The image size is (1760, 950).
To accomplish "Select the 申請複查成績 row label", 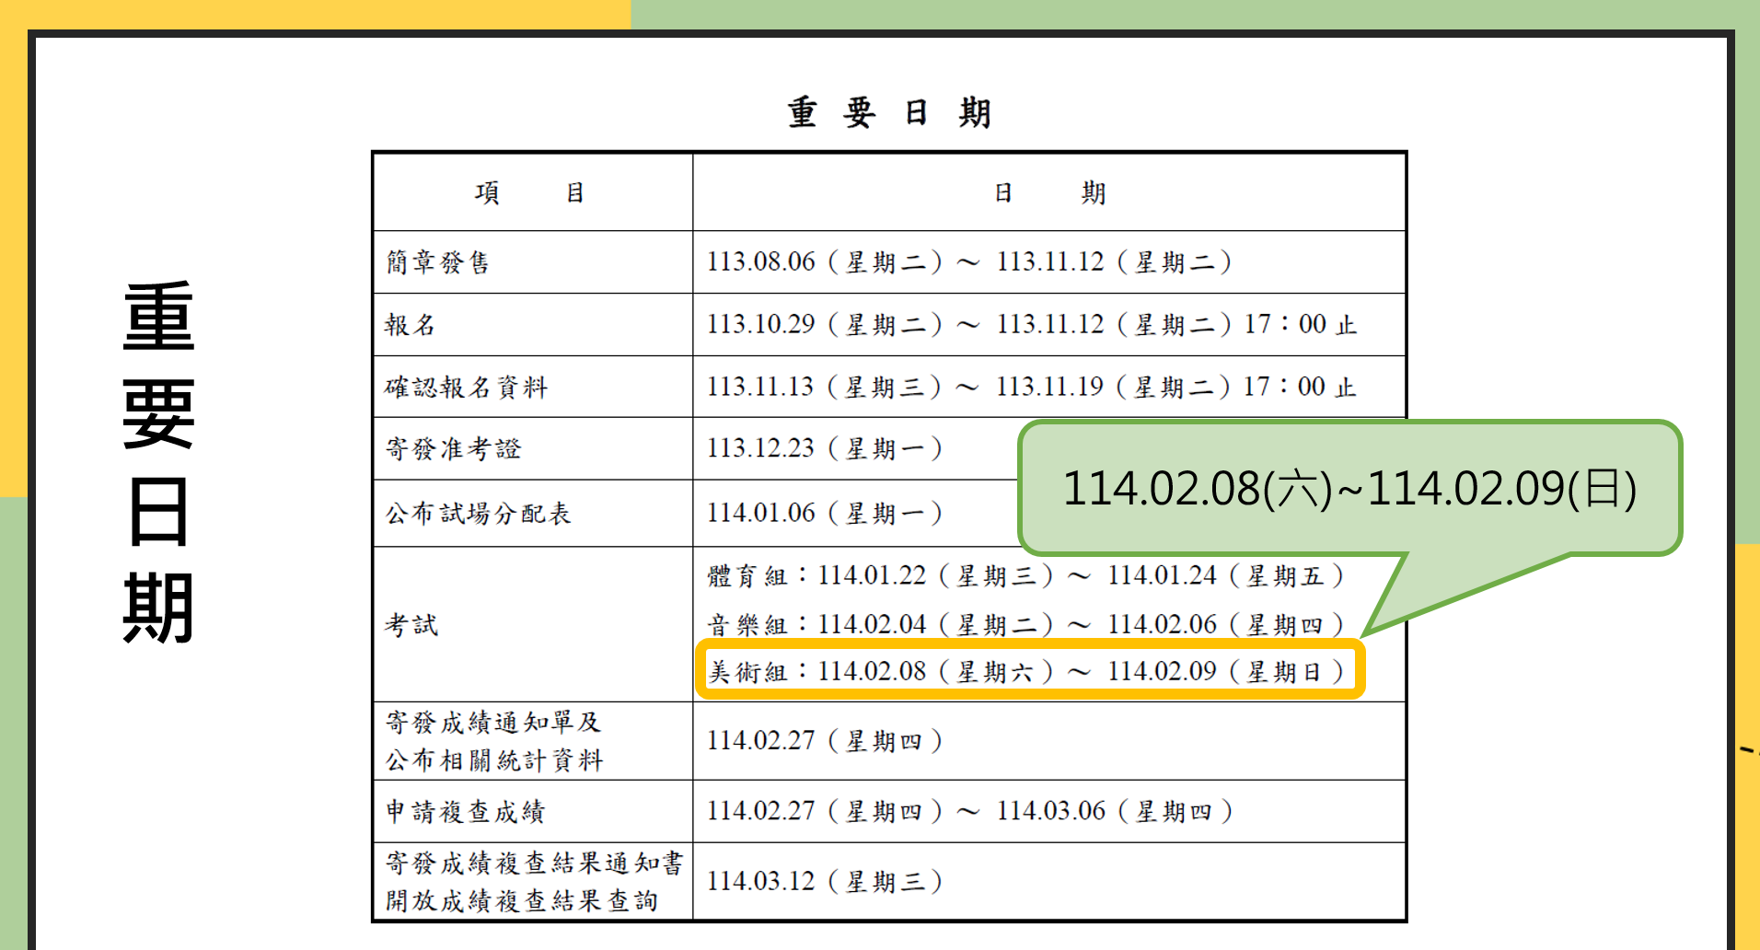I will point(465,812).
